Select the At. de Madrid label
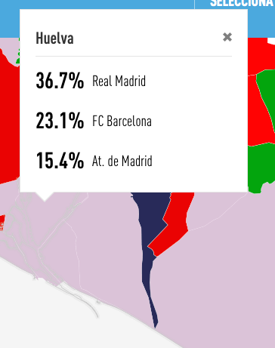The width and height of the screenshot is (275, 348). click(x=122, y=161)
